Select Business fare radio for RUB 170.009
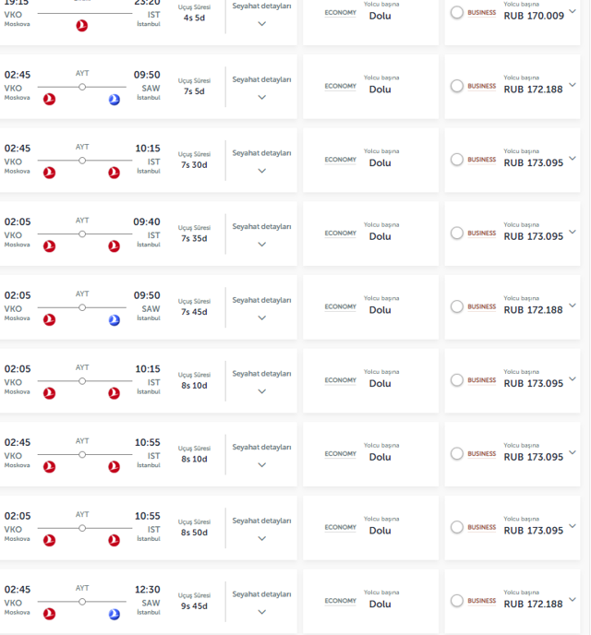Screen dimensions: 591x635 point(457,13)
